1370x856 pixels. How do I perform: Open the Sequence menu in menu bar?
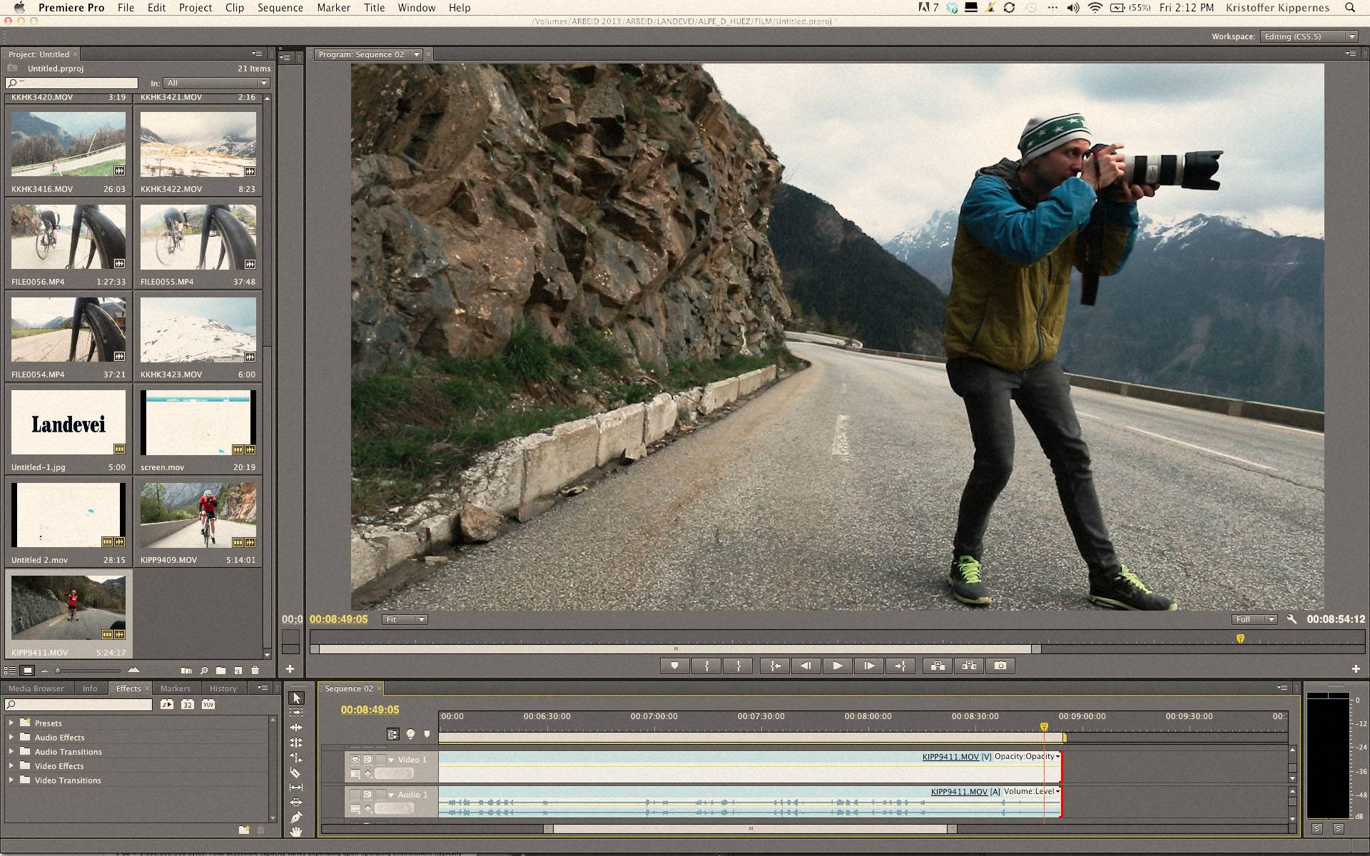pos(280,8)
